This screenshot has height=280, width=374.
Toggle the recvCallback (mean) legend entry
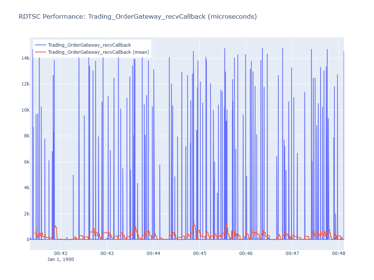(x=98, y=52)
